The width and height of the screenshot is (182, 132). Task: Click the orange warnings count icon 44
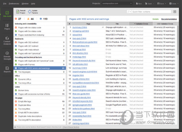point(28,19)
